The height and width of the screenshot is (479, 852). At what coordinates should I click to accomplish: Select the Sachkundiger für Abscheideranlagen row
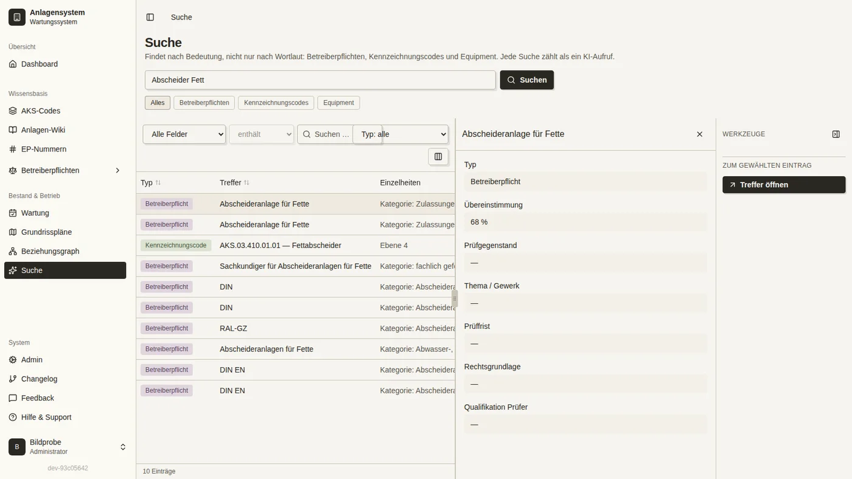coord(296,266)
